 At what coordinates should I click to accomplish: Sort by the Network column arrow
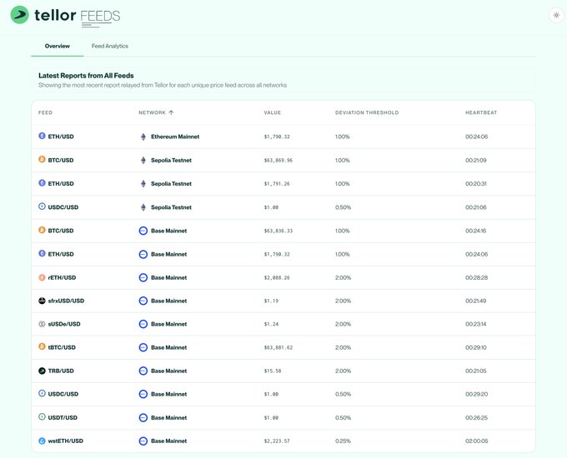coord(171,112)
